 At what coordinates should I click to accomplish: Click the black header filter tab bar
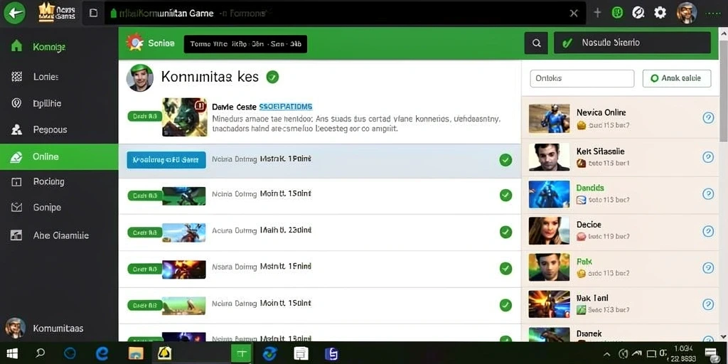pyautogui.click(x=245, y=44)
